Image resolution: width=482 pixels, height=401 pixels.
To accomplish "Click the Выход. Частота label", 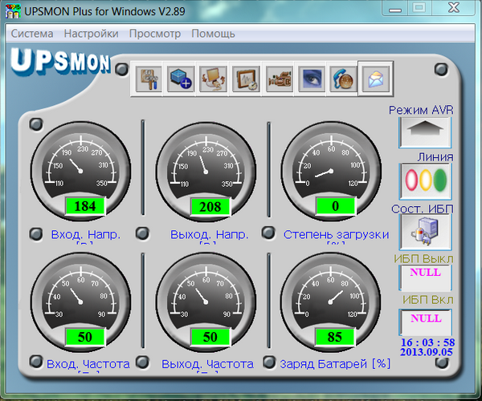I will pos(208,364).
